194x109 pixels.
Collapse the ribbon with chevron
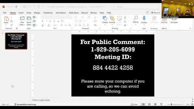190,28
